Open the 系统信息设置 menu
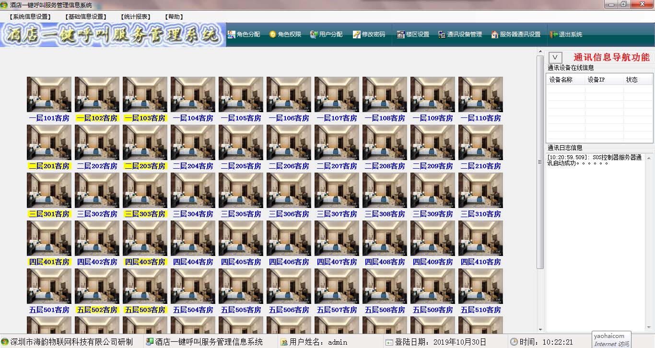Image resolution: width=655 pixels, height=348 pixels. click(x=30, y=17)
